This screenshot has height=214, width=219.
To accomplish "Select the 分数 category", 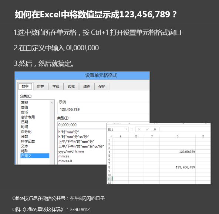I will pos(35,136).
